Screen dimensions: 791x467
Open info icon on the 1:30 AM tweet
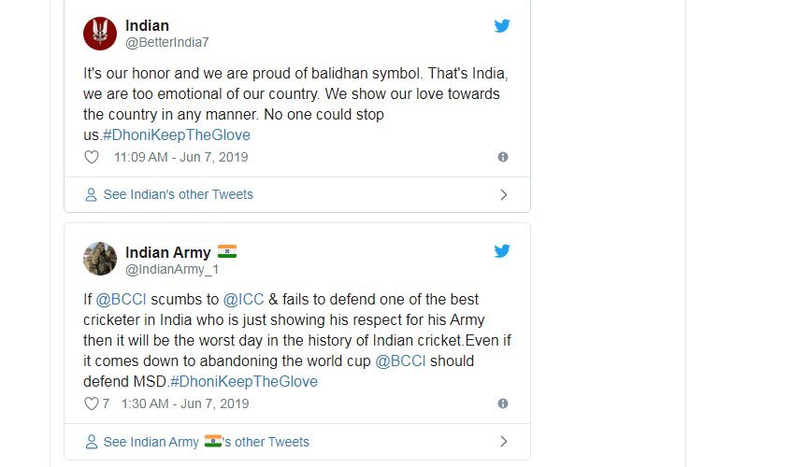click(x=503, y=404)
